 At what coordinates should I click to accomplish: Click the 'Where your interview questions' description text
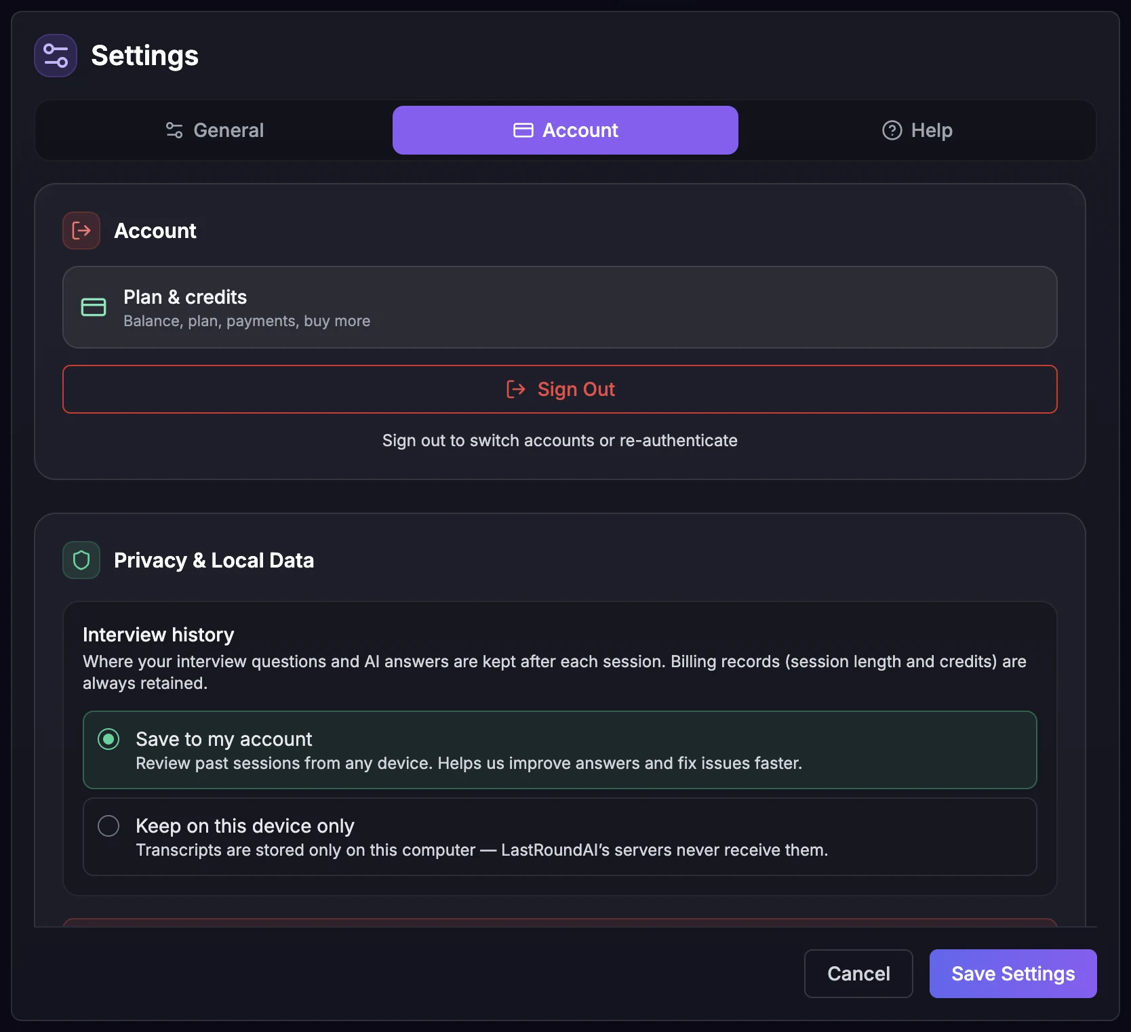(555, 672)
